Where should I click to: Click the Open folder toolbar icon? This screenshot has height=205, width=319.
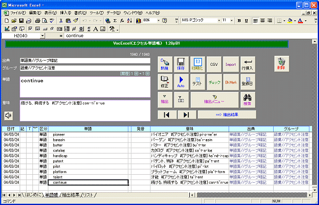(x=14, y=21)
